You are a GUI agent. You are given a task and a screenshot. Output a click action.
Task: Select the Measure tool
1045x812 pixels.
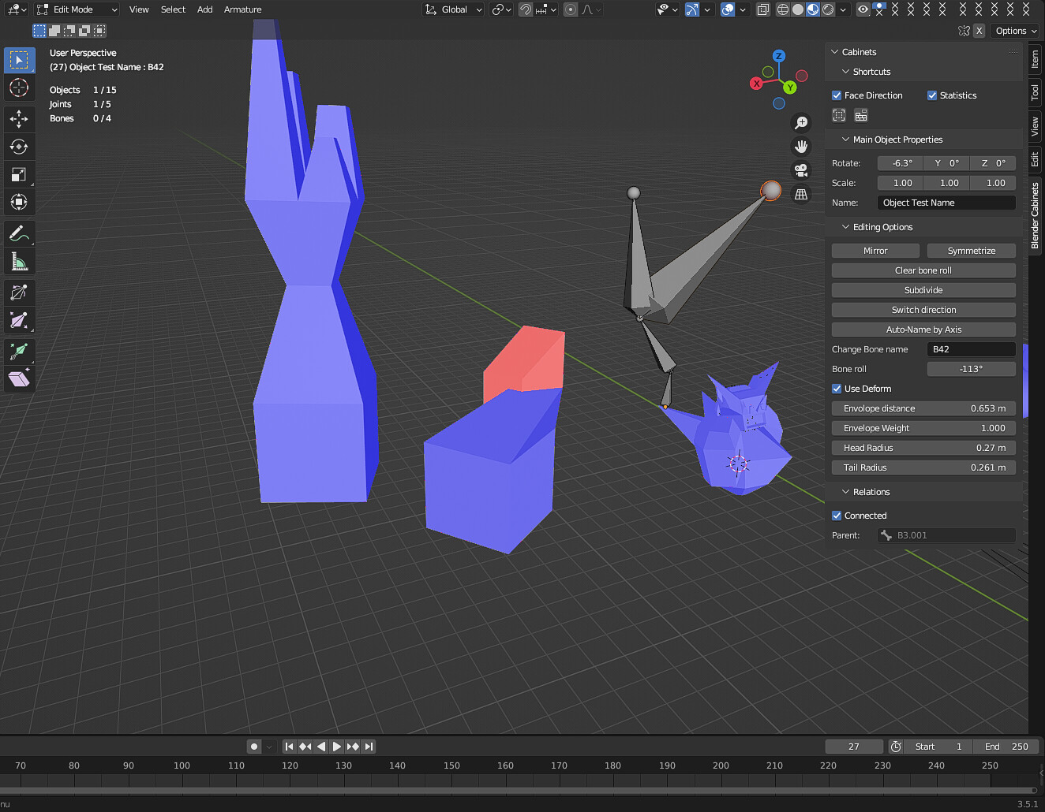[19, 261]
